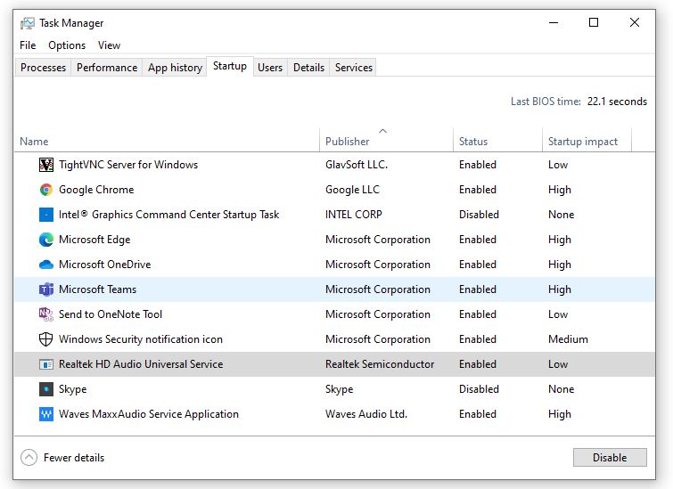Click the TightVNC Server app icon
Image resolution: width=673 pixels, height=489 pixels.
[46, 165]
